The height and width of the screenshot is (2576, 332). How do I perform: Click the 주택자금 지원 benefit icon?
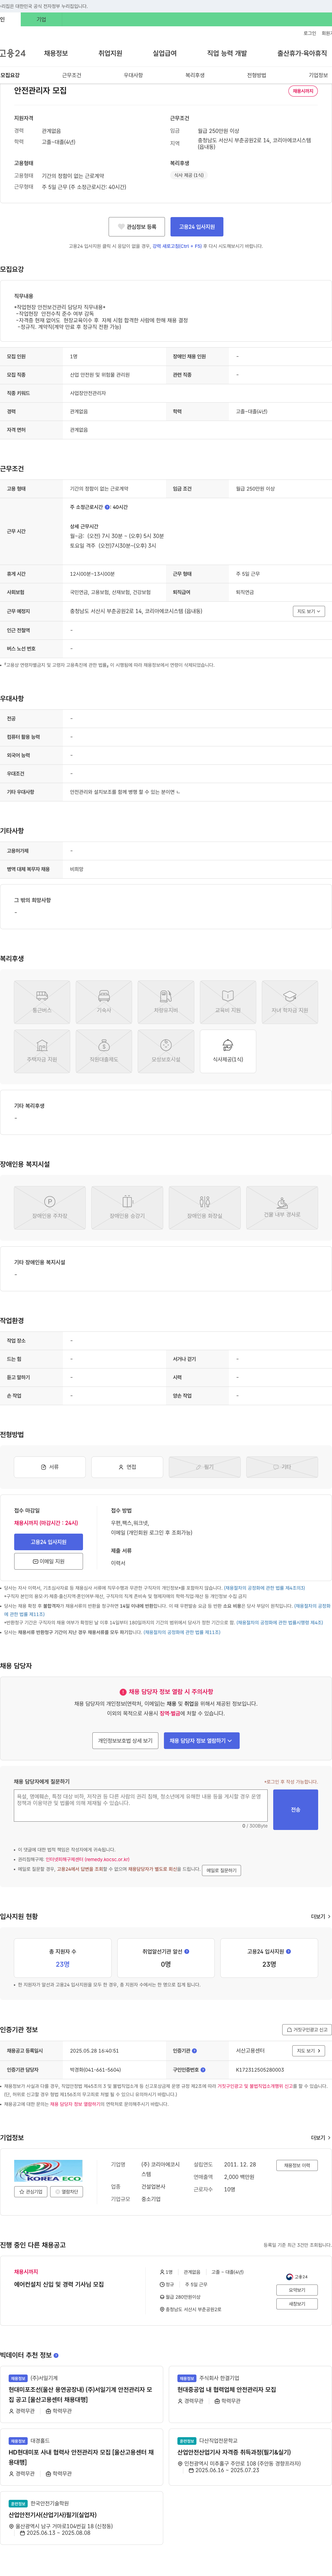(x=42, y=1051)
